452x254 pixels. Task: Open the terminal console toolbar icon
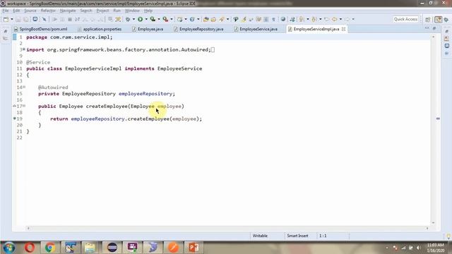(x=35, y=19)
